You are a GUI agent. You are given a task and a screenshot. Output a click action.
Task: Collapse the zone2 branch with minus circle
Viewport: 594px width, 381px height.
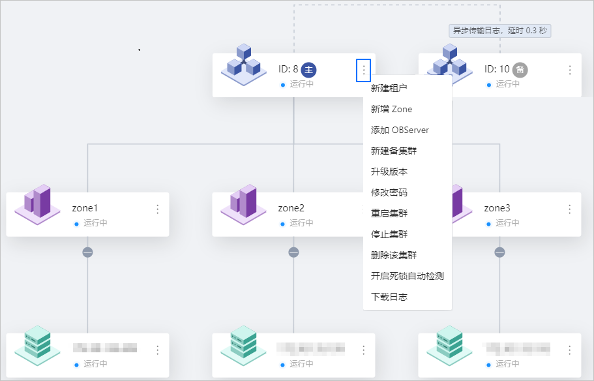pos(293,252)
